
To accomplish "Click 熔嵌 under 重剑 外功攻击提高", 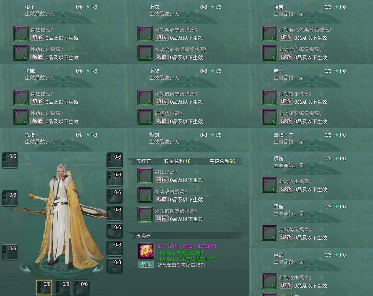I will click(x=286, y=285).
